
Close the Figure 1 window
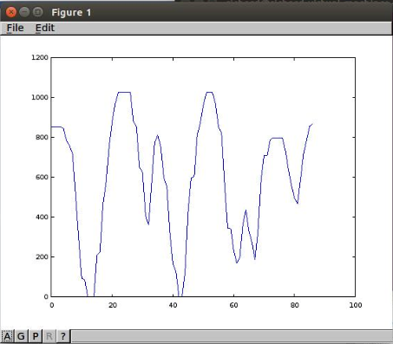coord(11,12)
